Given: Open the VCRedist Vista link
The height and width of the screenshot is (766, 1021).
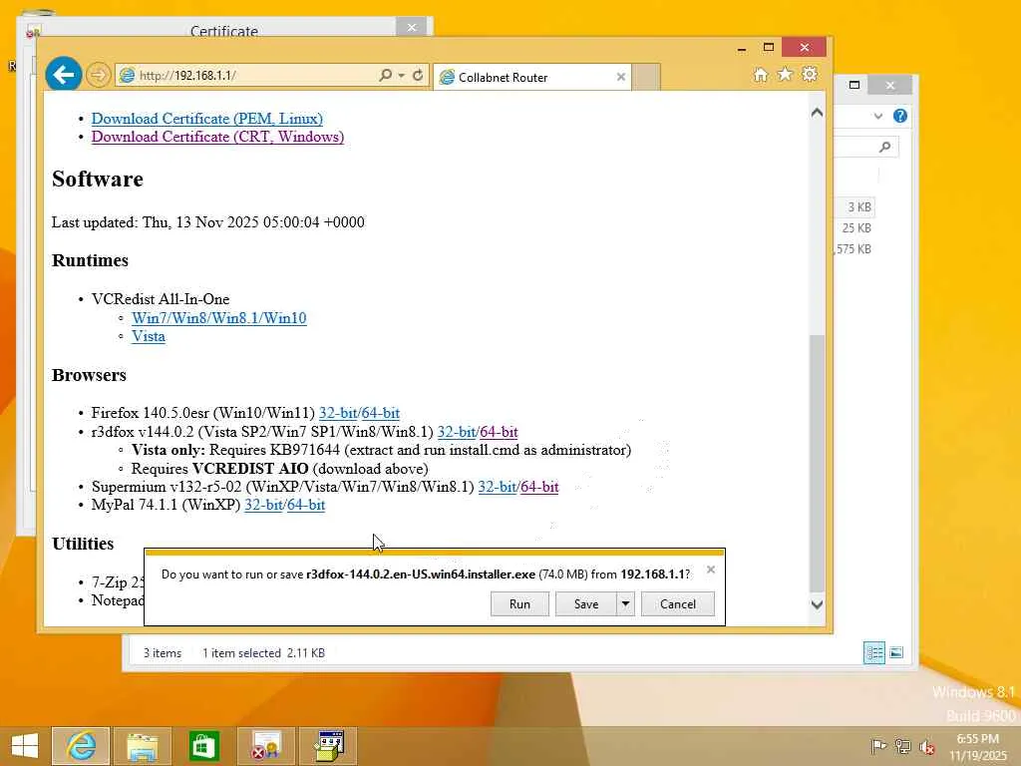Looking at the screenshot, I should click(x=149, y=336).
